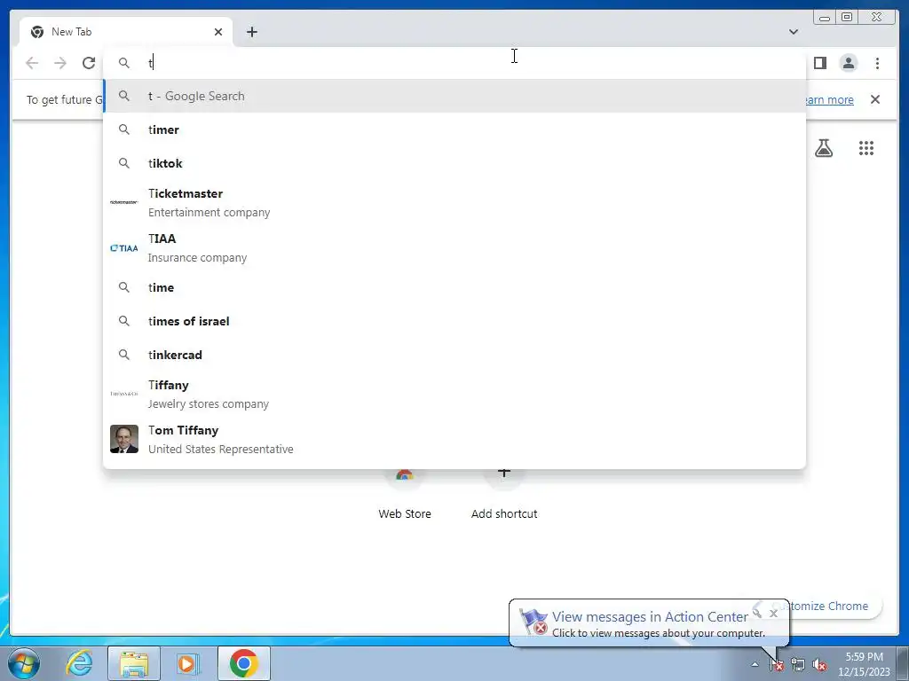This screenshot has width=909, height=681.
Task: Click the Action Center flag tray icon
Action: 777,665
